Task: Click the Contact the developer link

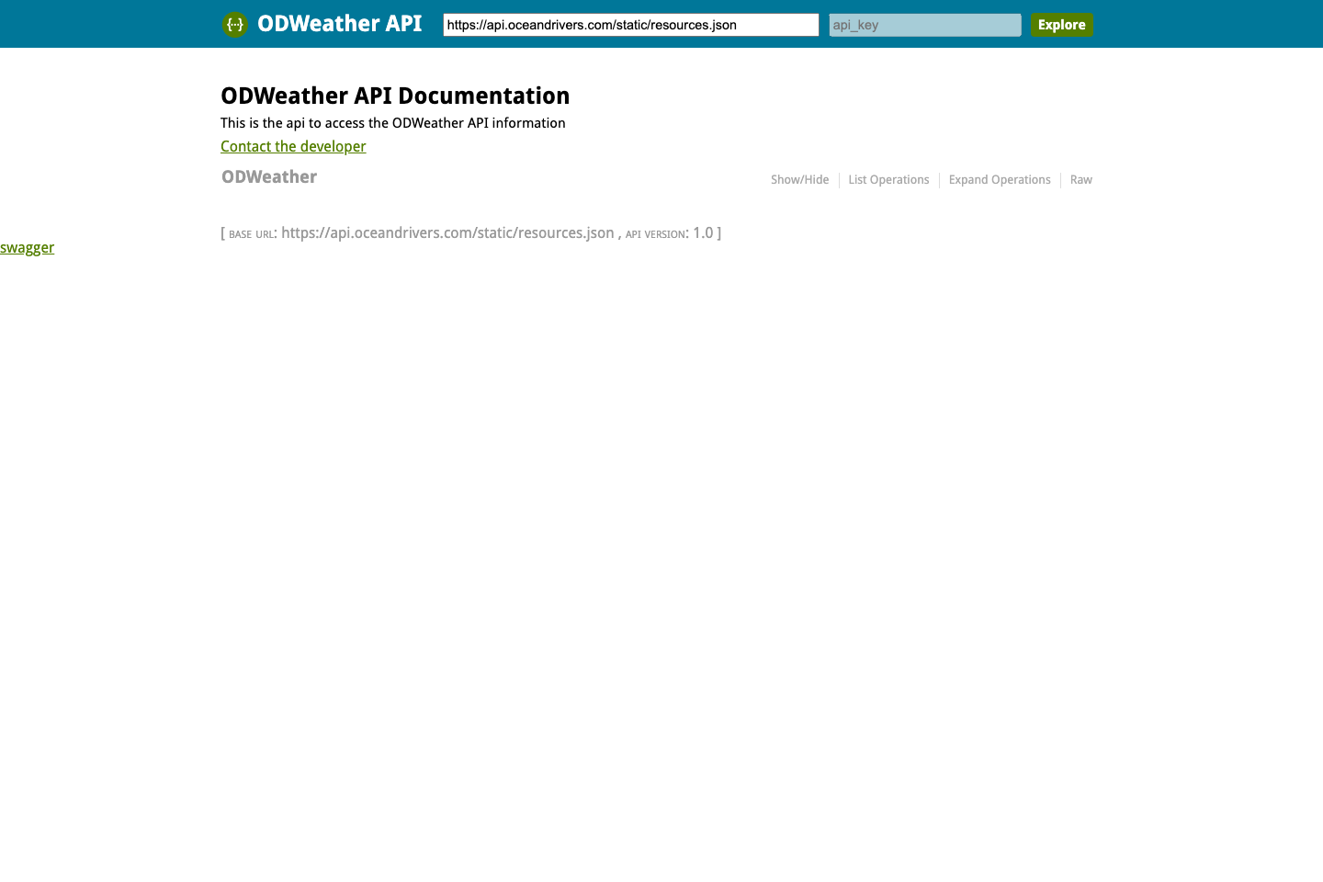Action: coord(293,146)
